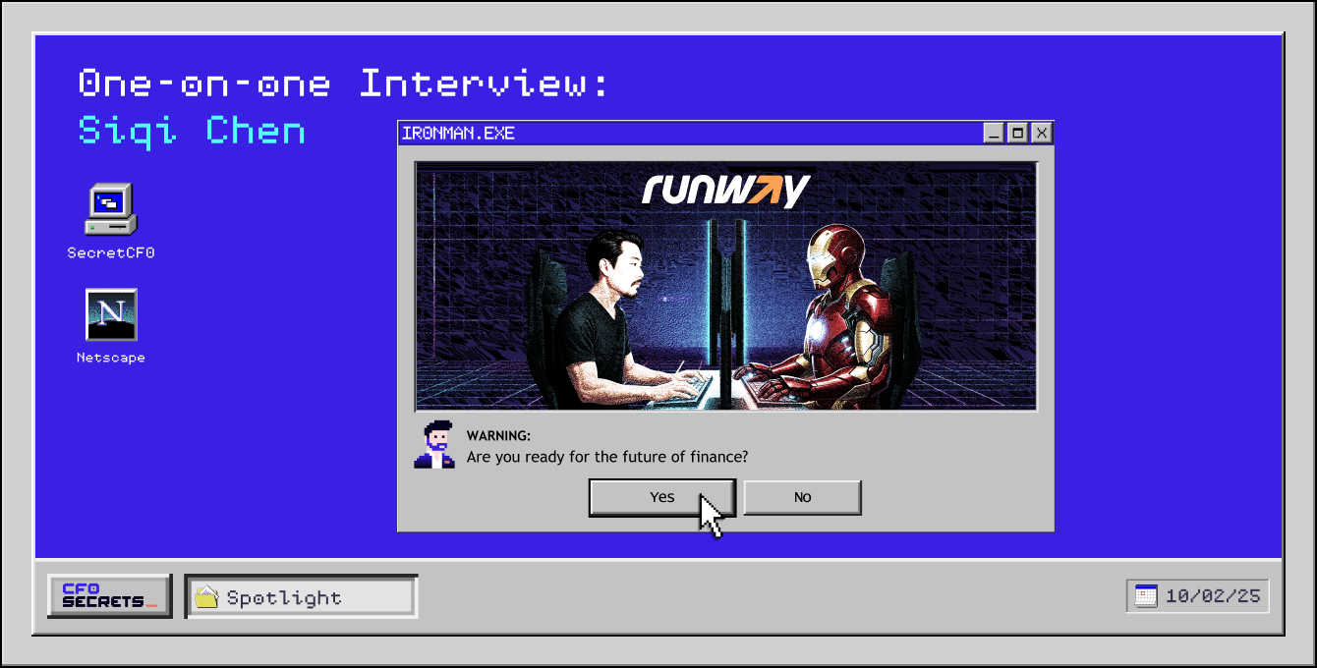The image size is (1317, 668).
Task: Open the SecretCFO computer desktop icon
Action: click(x=110, y=209)
